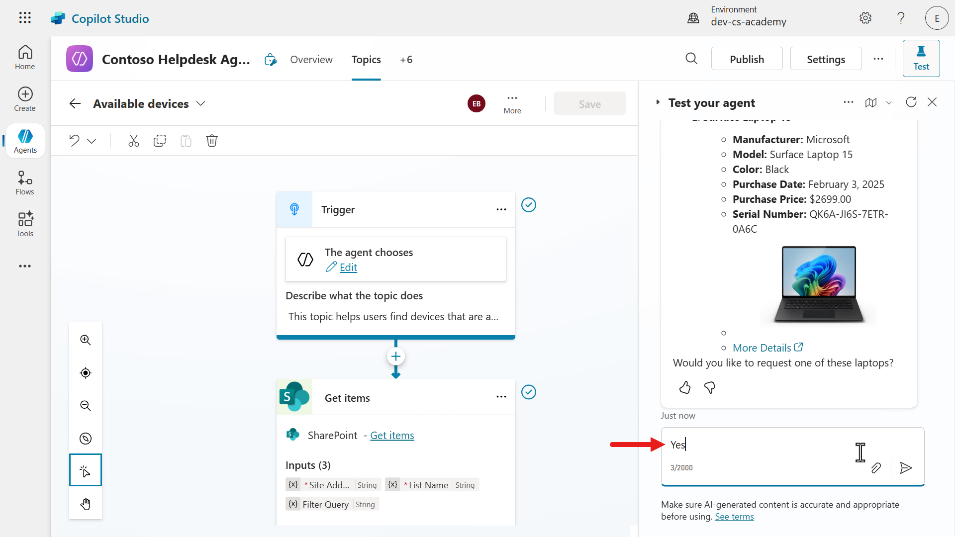Click the attach file paperclip icon
955x537 pixels.
[x=876, y=468]
